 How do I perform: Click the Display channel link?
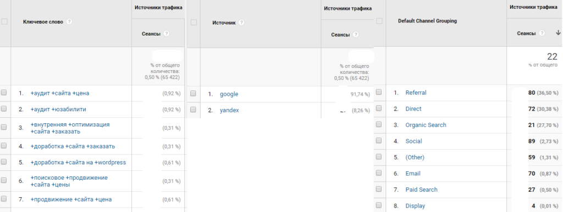click(415, 206)
